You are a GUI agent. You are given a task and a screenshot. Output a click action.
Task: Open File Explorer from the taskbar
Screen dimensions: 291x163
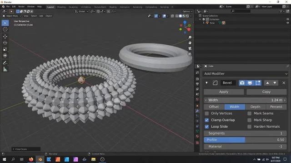pos(93,159)
